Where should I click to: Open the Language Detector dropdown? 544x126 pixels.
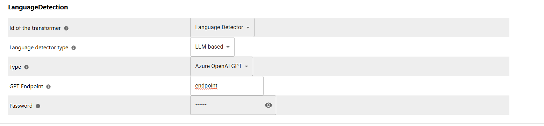tap(222, 27)
